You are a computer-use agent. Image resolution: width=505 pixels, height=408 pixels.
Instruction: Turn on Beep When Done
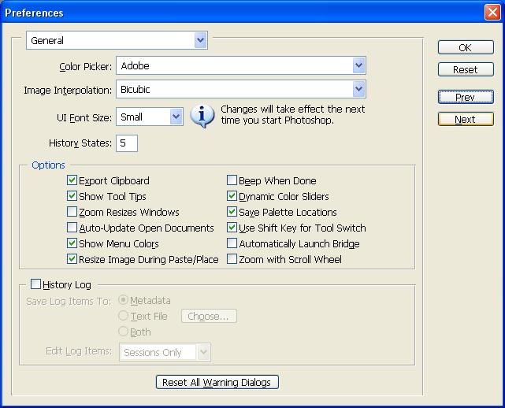pos(232,181)
